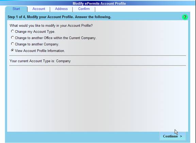
Task: Click the Change to another Company label
Action: (x=37, y=44)
